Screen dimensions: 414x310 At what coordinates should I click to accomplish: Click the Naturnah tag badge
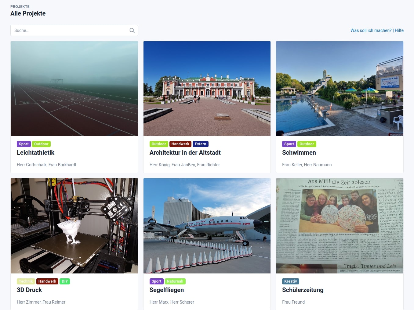point(175,281)
